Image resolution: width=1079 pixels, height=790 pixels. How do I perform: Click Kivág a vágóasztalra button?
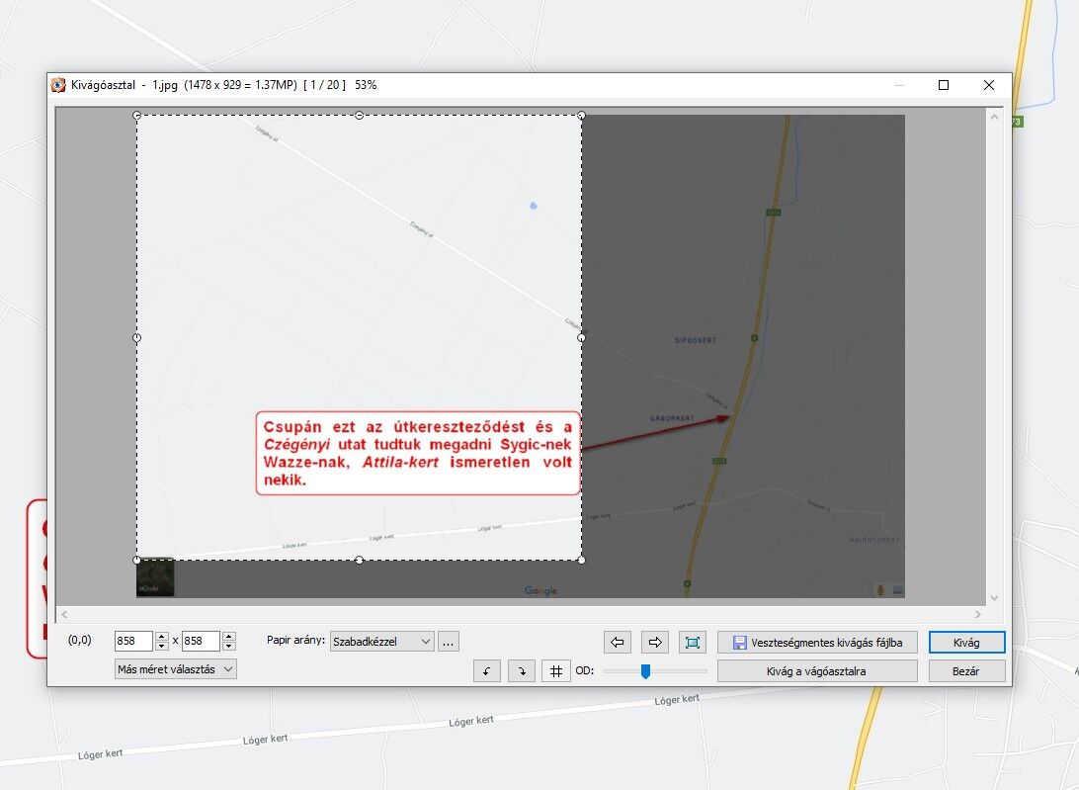click(817, 670)
